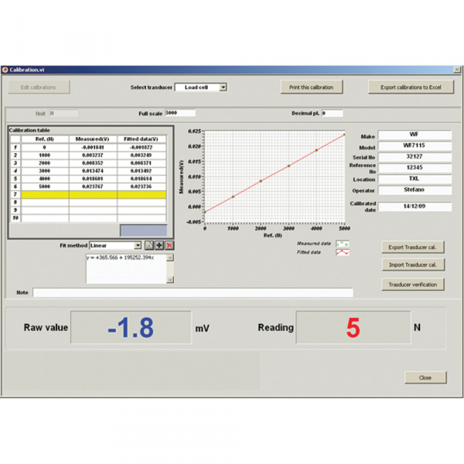Click the Calibration.vi title bar icon
The height and width of the screenshot is (464, 464).
(5, 70)
